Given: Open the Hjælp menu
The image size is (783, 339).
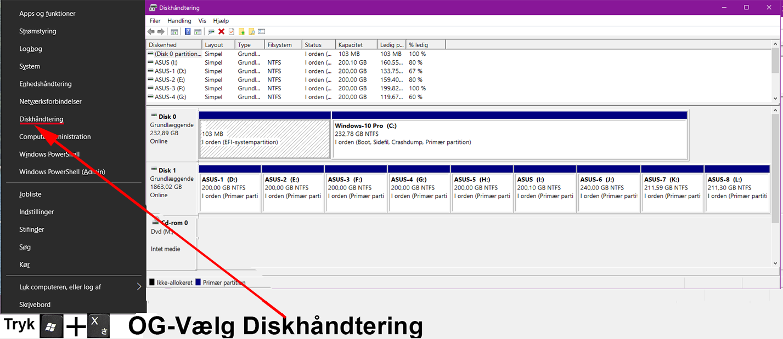Looking at the screenshot, I should pos(221,21).
